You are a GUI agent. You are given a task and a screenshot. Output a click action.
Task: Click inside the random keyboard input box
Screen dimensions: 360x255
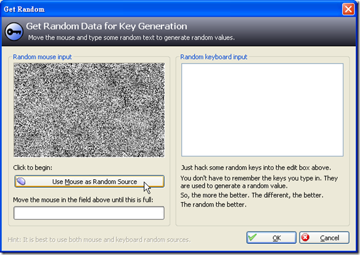[x=262, y=110]
